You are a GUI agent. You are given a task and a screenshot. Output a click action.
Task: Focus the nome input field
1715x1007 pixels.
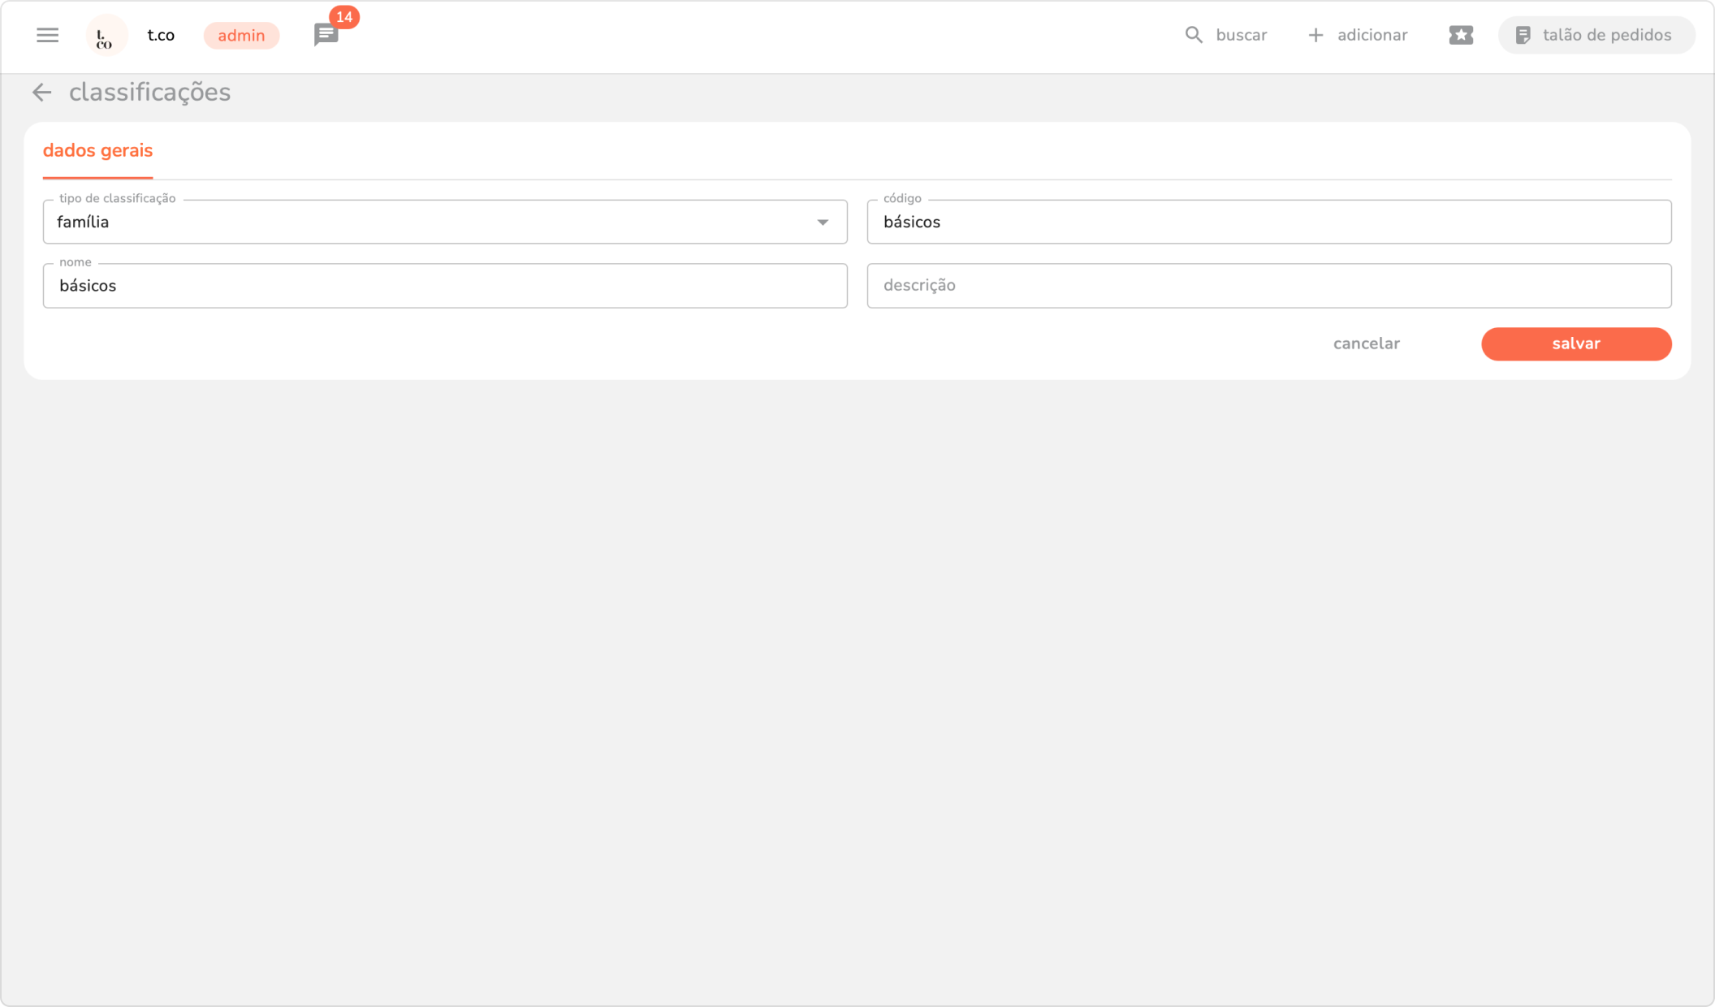[x=445, y=286]
